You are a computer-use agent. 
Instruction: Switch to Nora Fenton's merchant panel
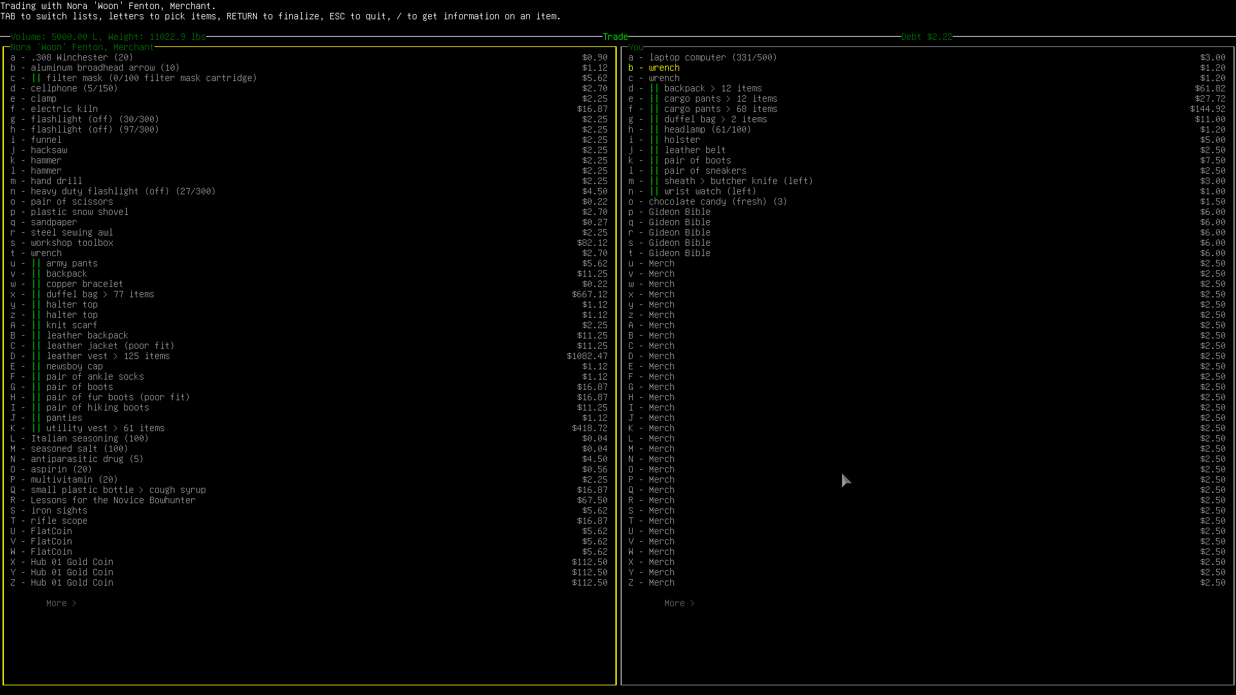(82, 47)
